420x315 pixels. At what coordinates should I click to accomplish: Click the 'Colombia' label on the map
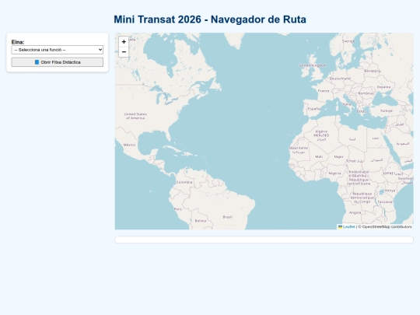tap(184, 182)
